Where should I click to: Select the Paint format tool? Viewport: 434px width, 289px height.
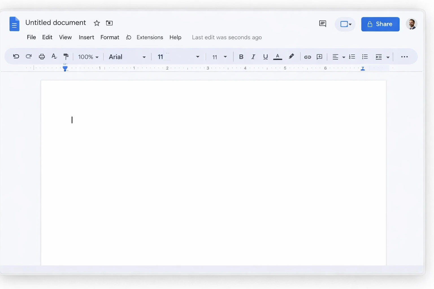tap(66, 57)
